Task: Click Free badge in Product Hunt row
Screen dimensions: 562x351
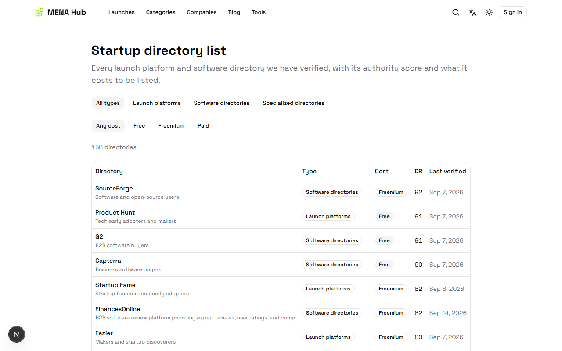Action: [x=384, y=216]
